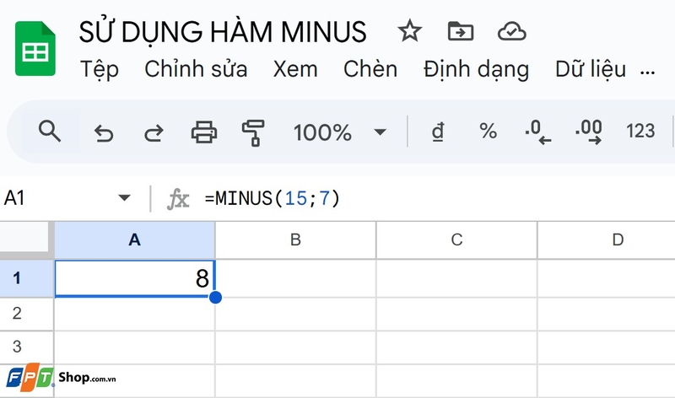This screenshot has height=398, width=675.
Task: Click the increase decimal places icon
Action: pyautogui.click(x=588, y=132)
